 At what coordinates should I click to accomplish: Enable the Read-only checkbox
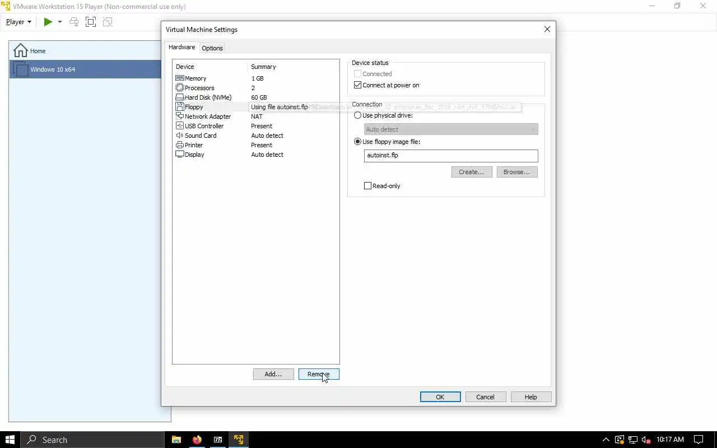(x=367, y=186)
